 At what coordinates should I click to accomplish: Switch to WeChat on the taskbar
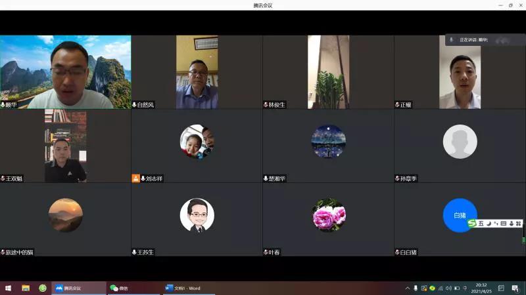(134, 288)
